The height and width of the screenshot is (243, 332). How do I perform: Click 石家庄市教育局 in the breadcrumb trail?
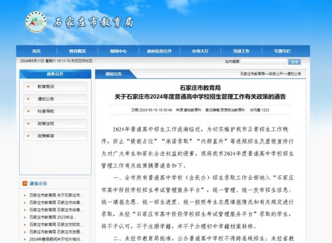click(x=252, y=74)
